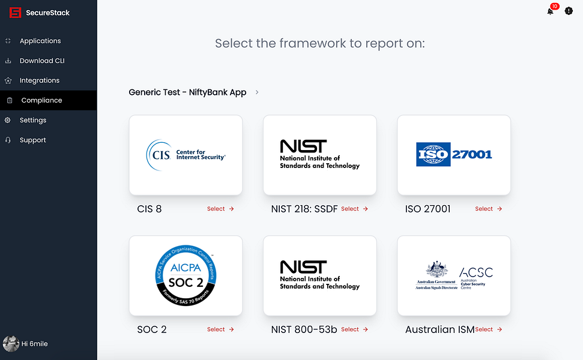Select the NIST 218: SSDF framework
Screen dimensions: 583x360
pos(354,209)
